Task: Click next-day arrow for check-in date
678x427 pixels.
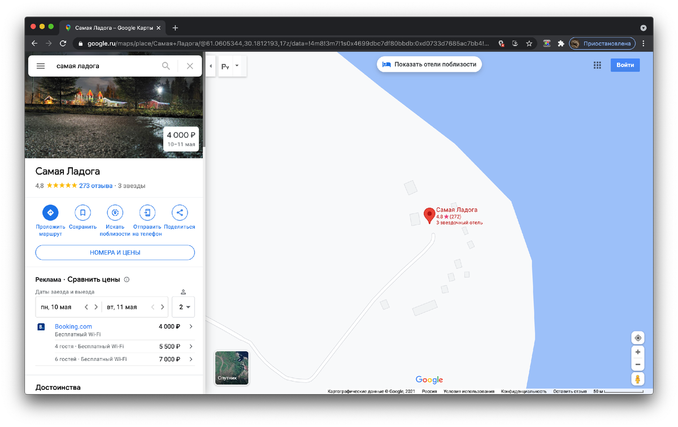Action: 96,307
